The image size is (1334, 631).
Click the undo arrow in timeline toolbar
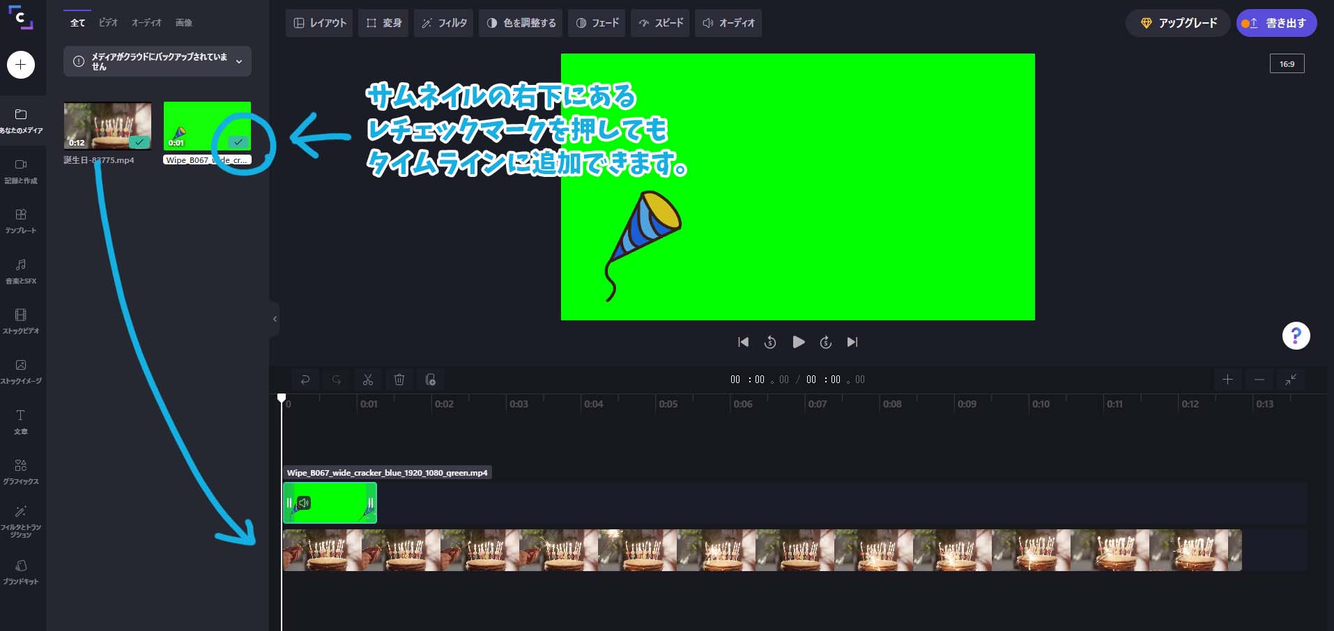305,380
